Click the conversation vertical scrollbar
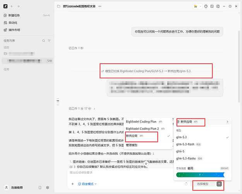242x194 pixels. (239, 66)
